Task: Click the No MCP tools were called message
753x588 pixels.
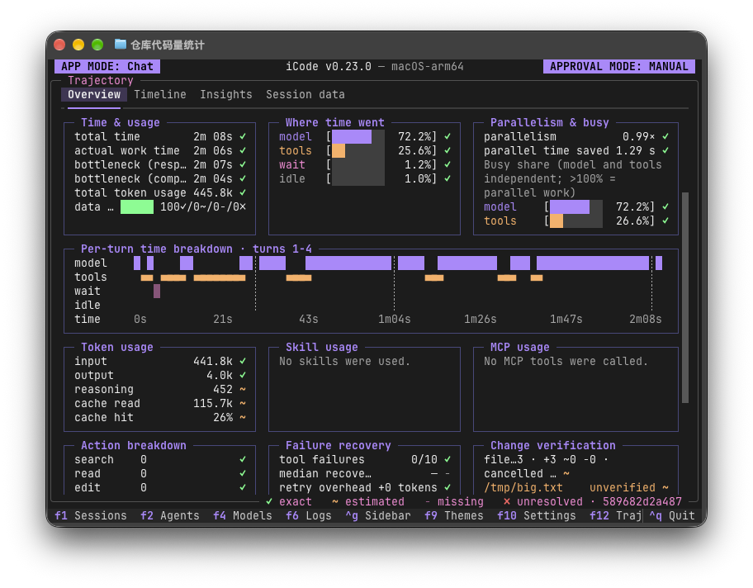Action: tap(566, 361)
